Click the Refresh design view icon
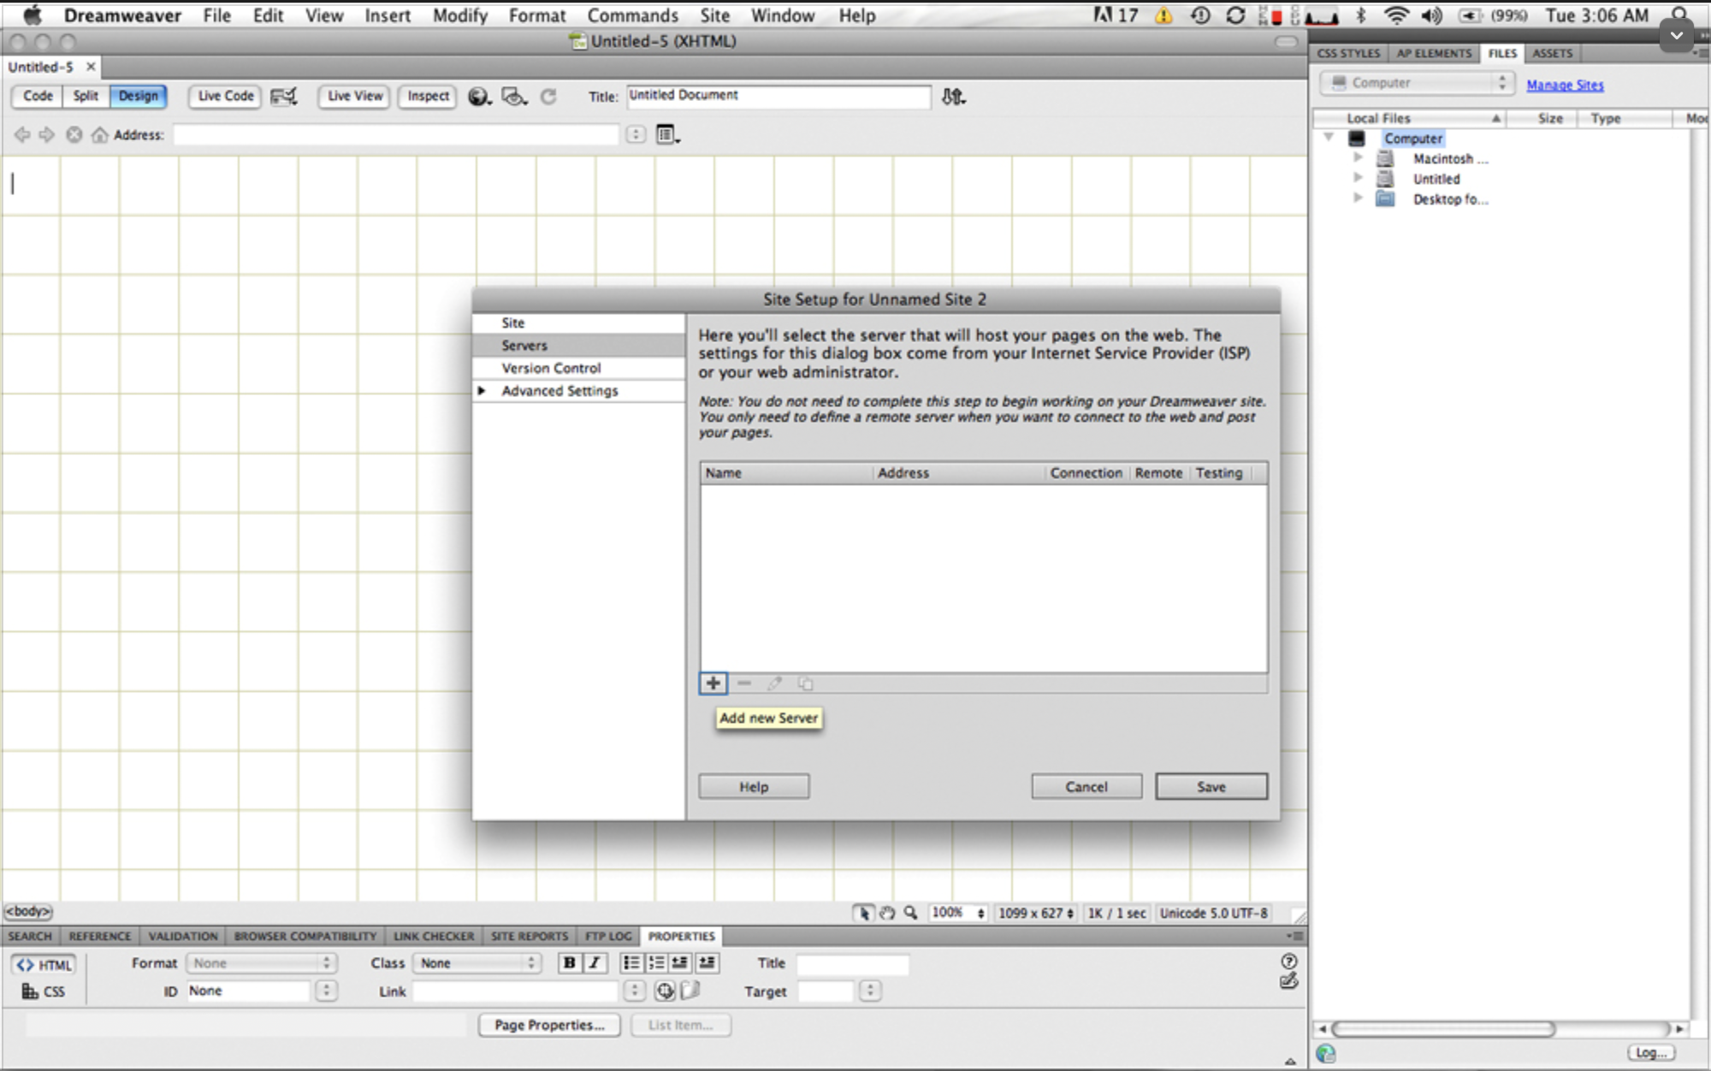This screenshot has width=1711, height=1071. tap(548, 97)
